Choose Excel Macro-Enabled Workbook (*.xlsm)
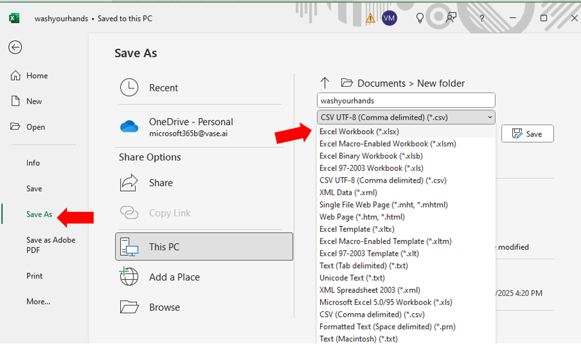The width and height of the screenshot is (581, 344). click(x=406, y=144)
